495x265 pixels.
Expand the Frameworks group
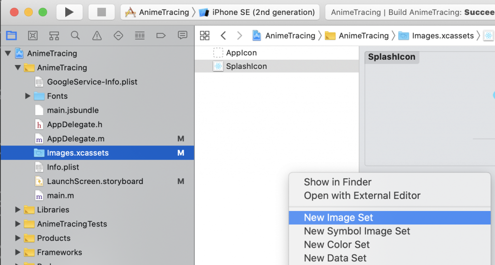tap(18, 252)
